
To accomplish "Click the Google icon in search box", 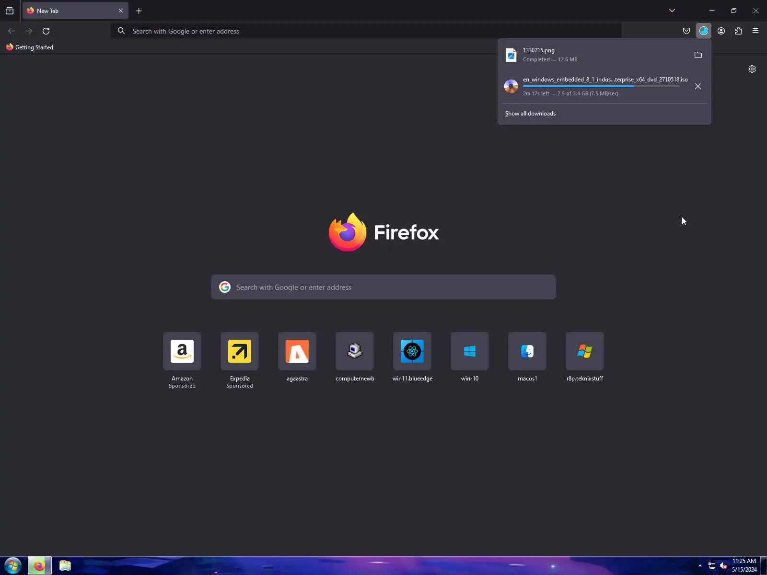I will (225, 287).
